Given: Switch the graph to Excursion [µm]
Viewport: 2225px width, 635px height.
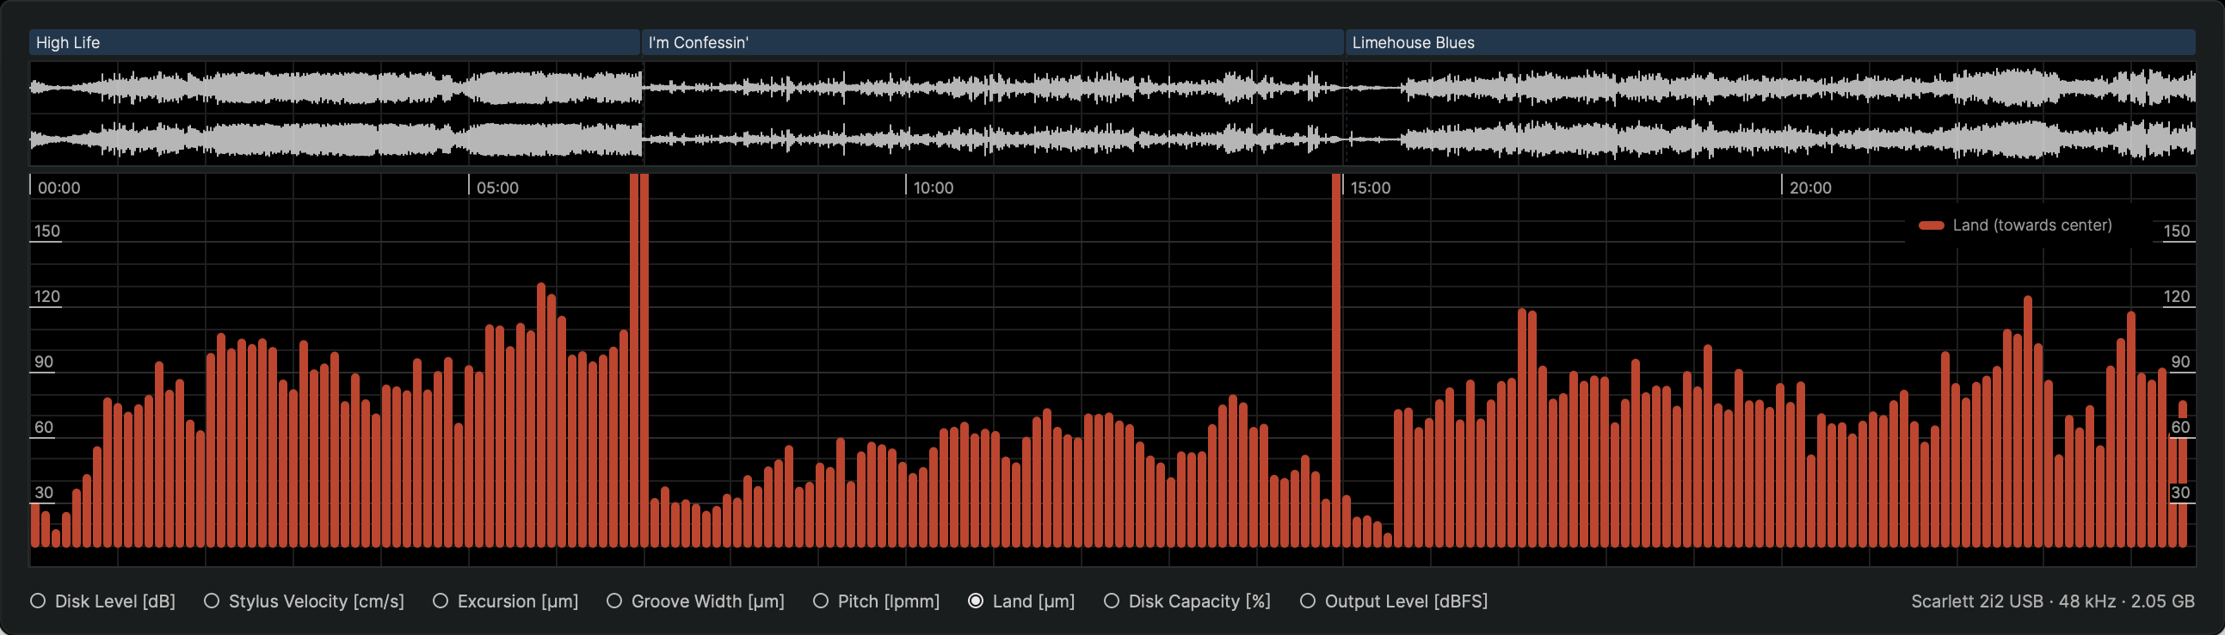Looking at the screenshot, I should tap(441, 601).
